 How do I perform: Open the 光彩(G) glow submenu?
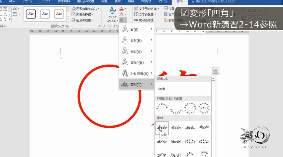[x=137, y=51]
